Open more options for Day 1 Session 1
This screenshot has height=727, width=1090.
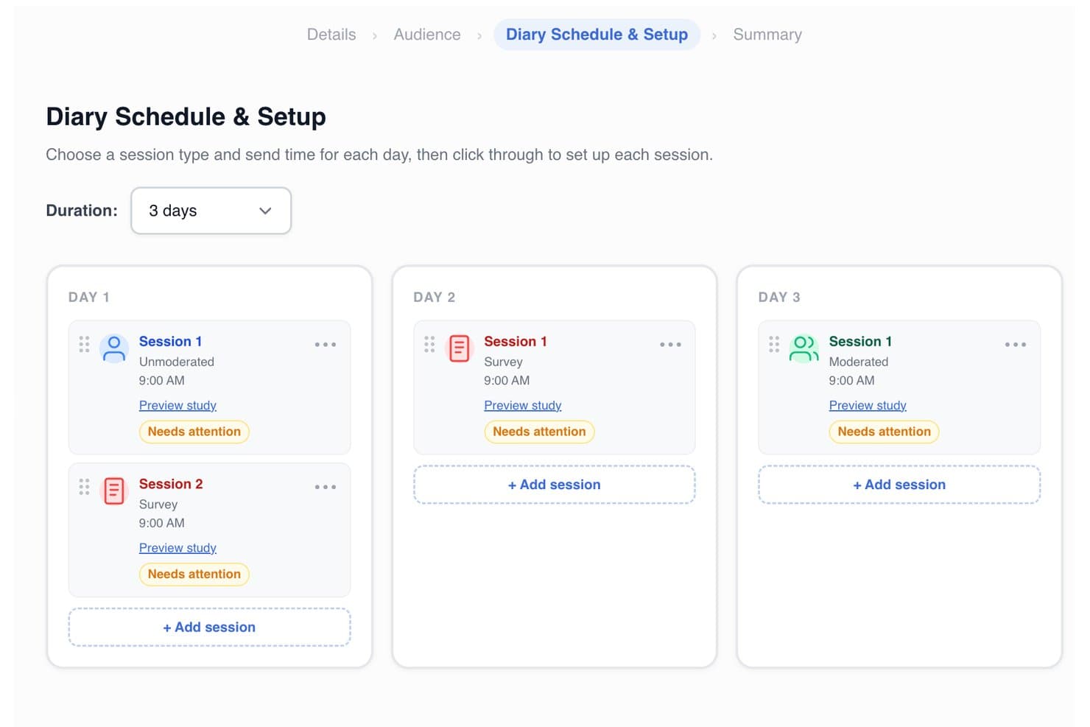326,345
